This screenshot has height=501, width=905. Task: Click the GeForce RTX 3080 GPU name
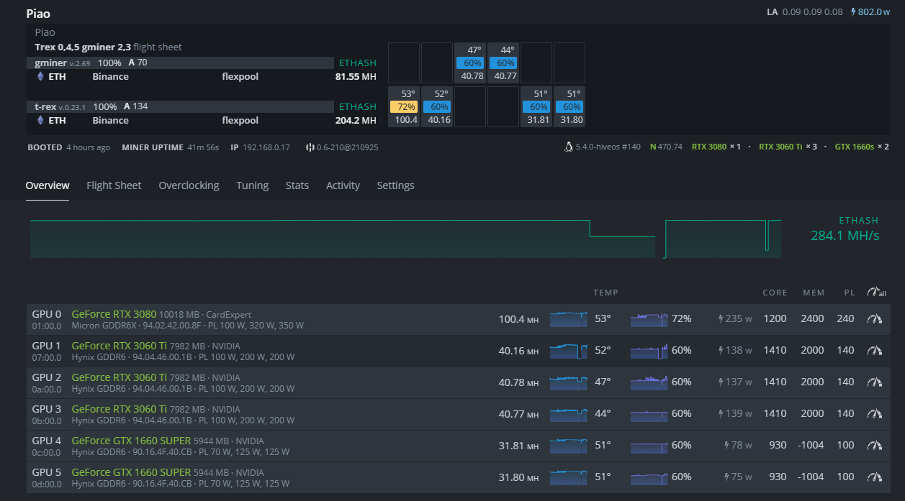coord(114,314)
